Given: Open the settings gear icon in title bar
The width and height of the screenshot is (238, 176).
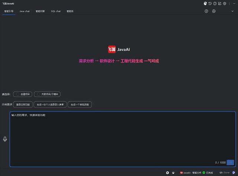Looking at the screenshot, I should point(225,3).
